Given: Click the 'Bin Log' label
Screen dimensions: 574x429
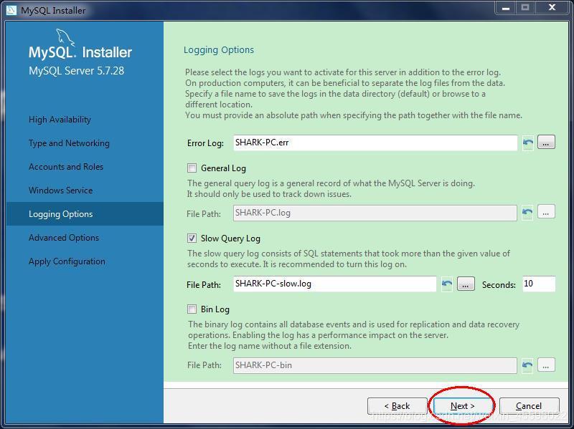Looking at the screenshot, I should (x=215, y=309).
